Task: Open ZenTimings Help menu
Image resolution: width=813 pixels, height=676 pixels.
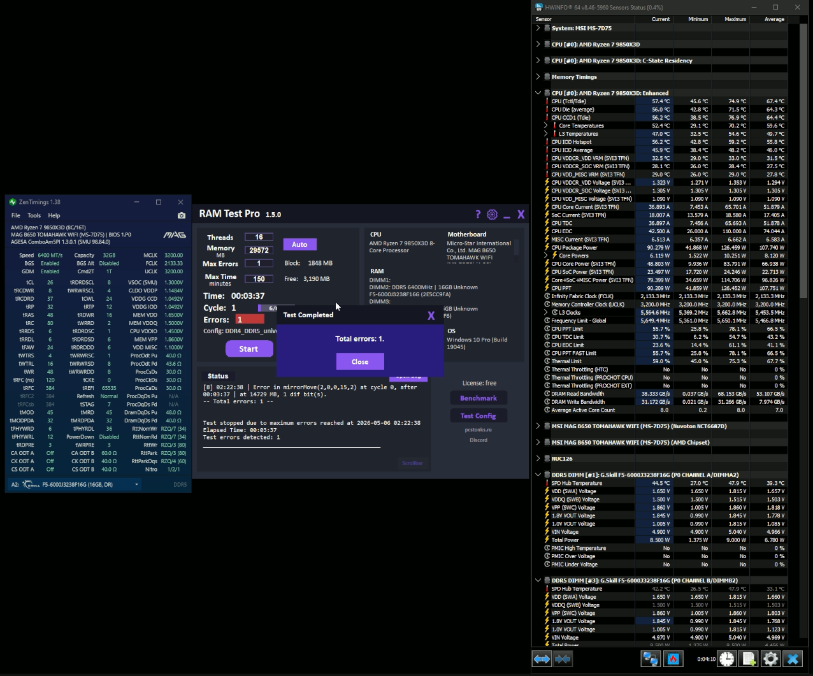Action: (x=54, y=215)
